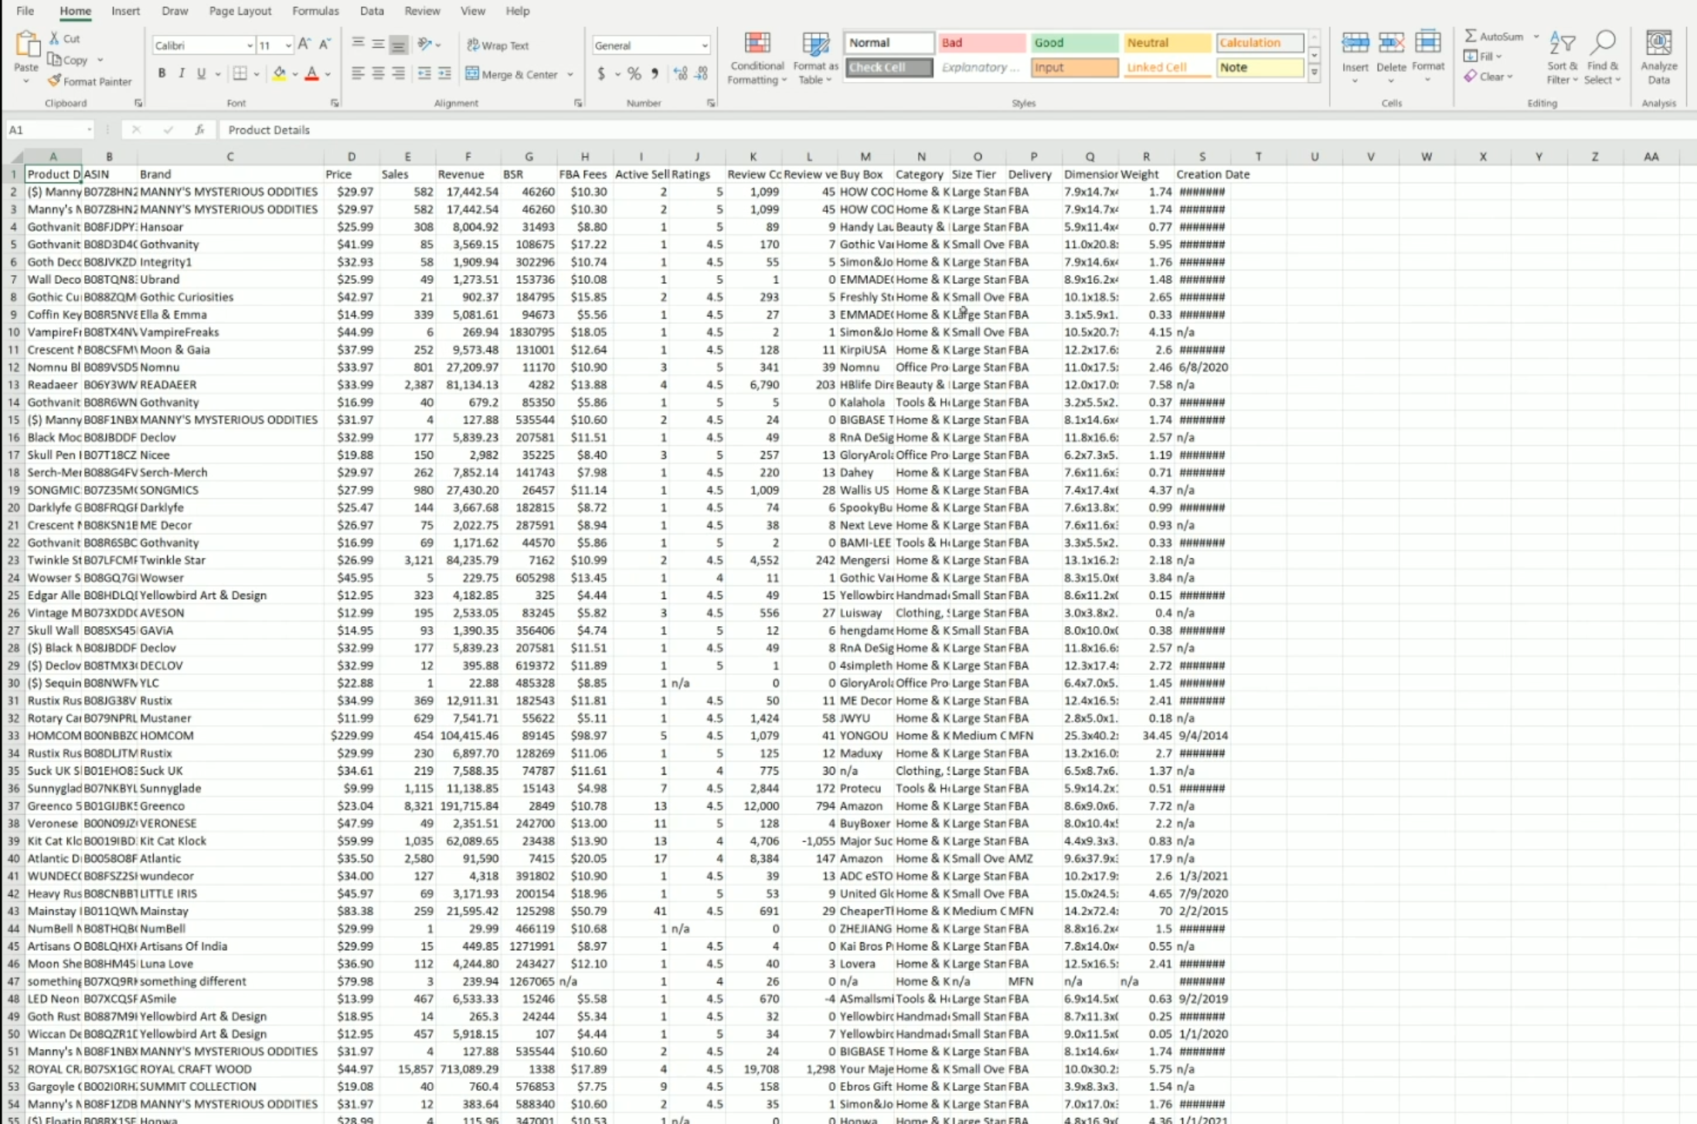
Task: Click the font color red swatch button
Action: [311, 74]
